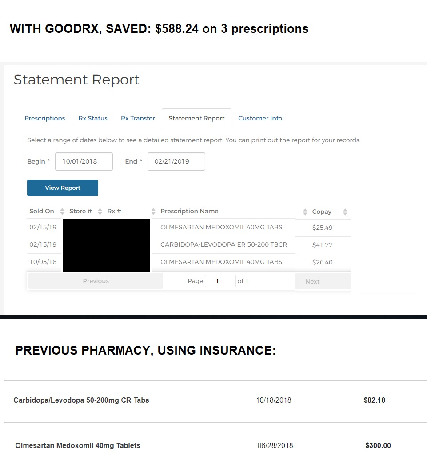This screenshot has width=427, height=476.
Task: Go to the Rx Transfer tab
Action: 138,118
